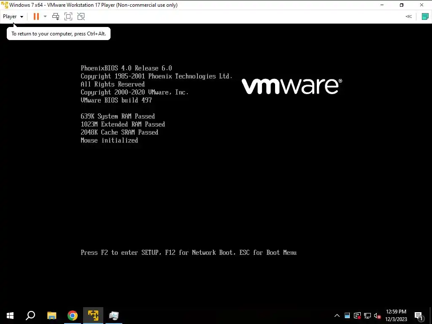Click tray icon with red dot badge
Screen dimensions: 432x324
(x=357, y=316)
